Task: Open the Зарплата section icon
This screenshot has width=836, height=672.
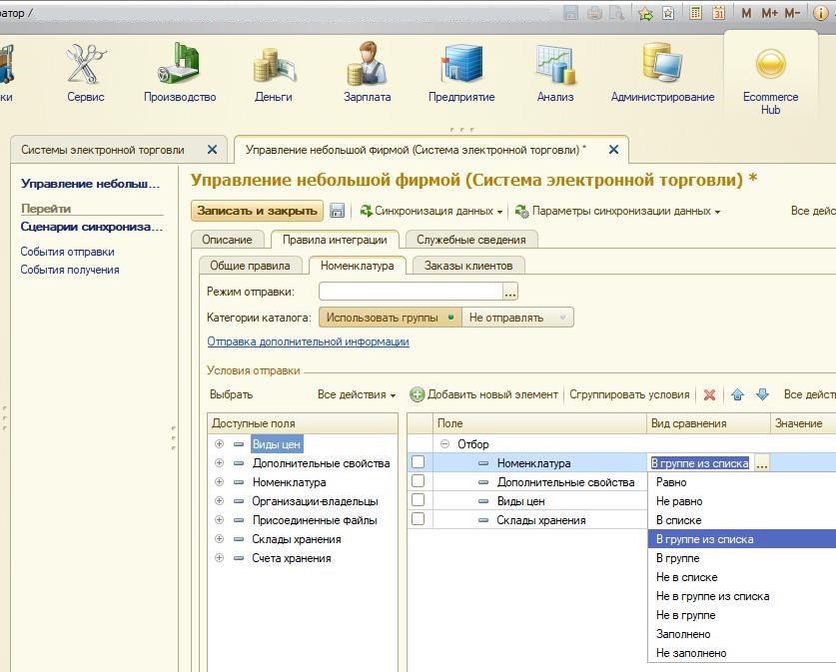Action: [x=367, y=66]
